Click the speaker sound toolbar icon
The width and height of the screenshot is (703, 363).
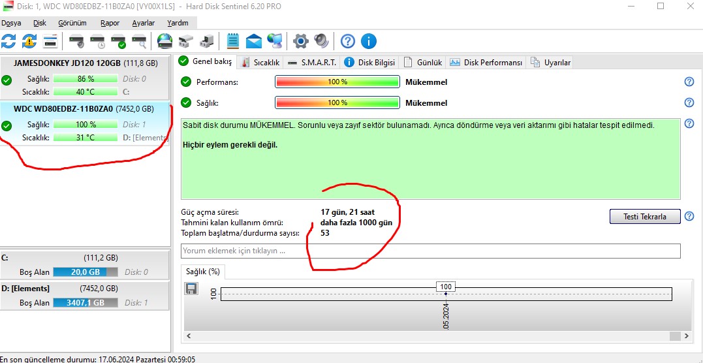click(321, 41)
